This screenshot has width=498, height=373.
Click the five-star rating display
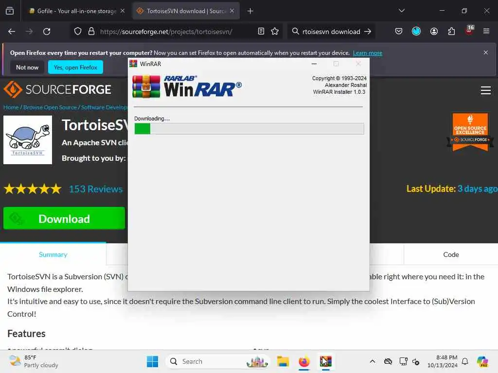click(33, 189)
